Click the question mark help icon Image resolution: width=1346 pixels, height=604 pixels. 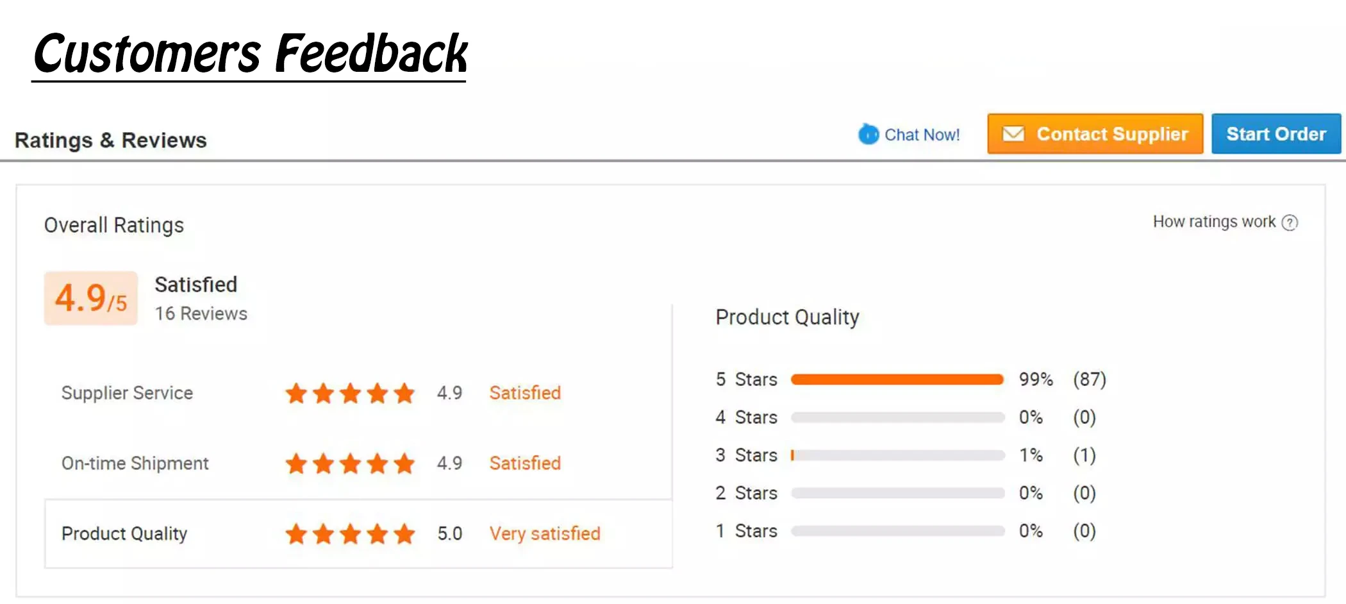1290,222
